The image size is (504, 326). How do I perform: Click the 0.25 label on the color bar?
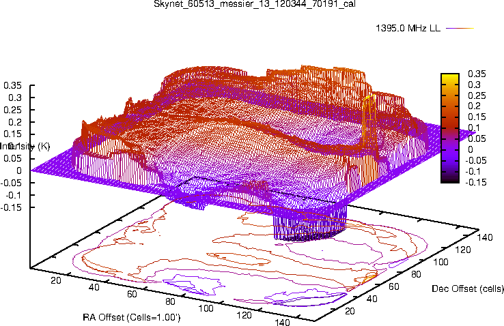477,95
